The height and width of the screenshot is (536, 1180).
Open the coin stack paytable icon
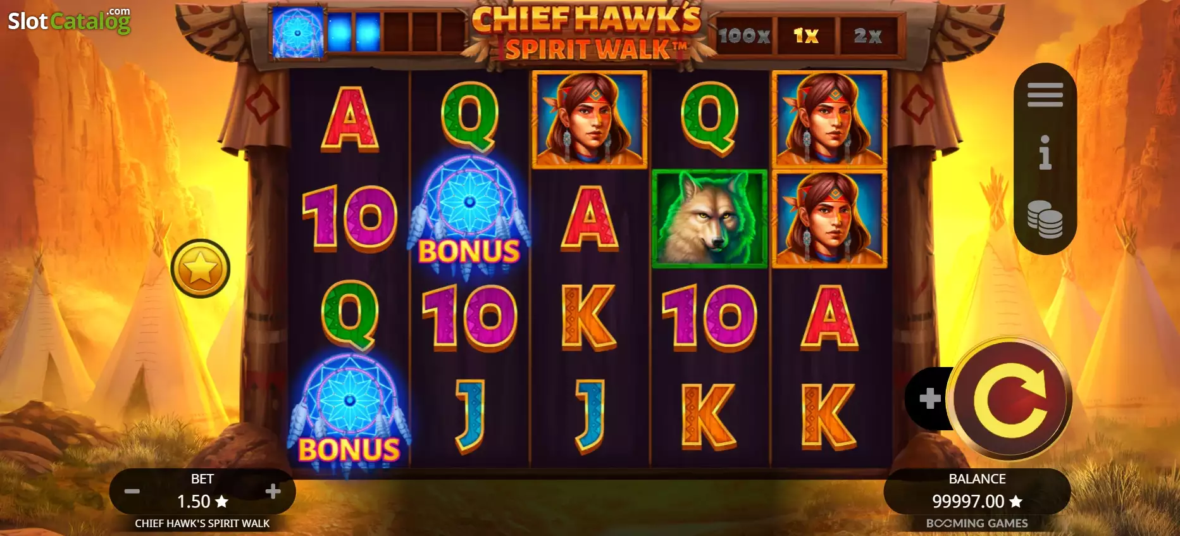click(1045, 219)
